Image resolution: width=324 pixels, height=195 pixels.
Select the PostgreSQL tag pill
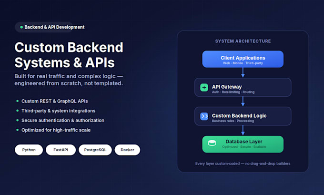coord(95,150)
